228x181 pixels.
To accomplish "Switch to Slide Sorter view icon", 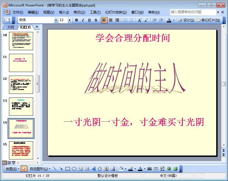I will (9, 163).
